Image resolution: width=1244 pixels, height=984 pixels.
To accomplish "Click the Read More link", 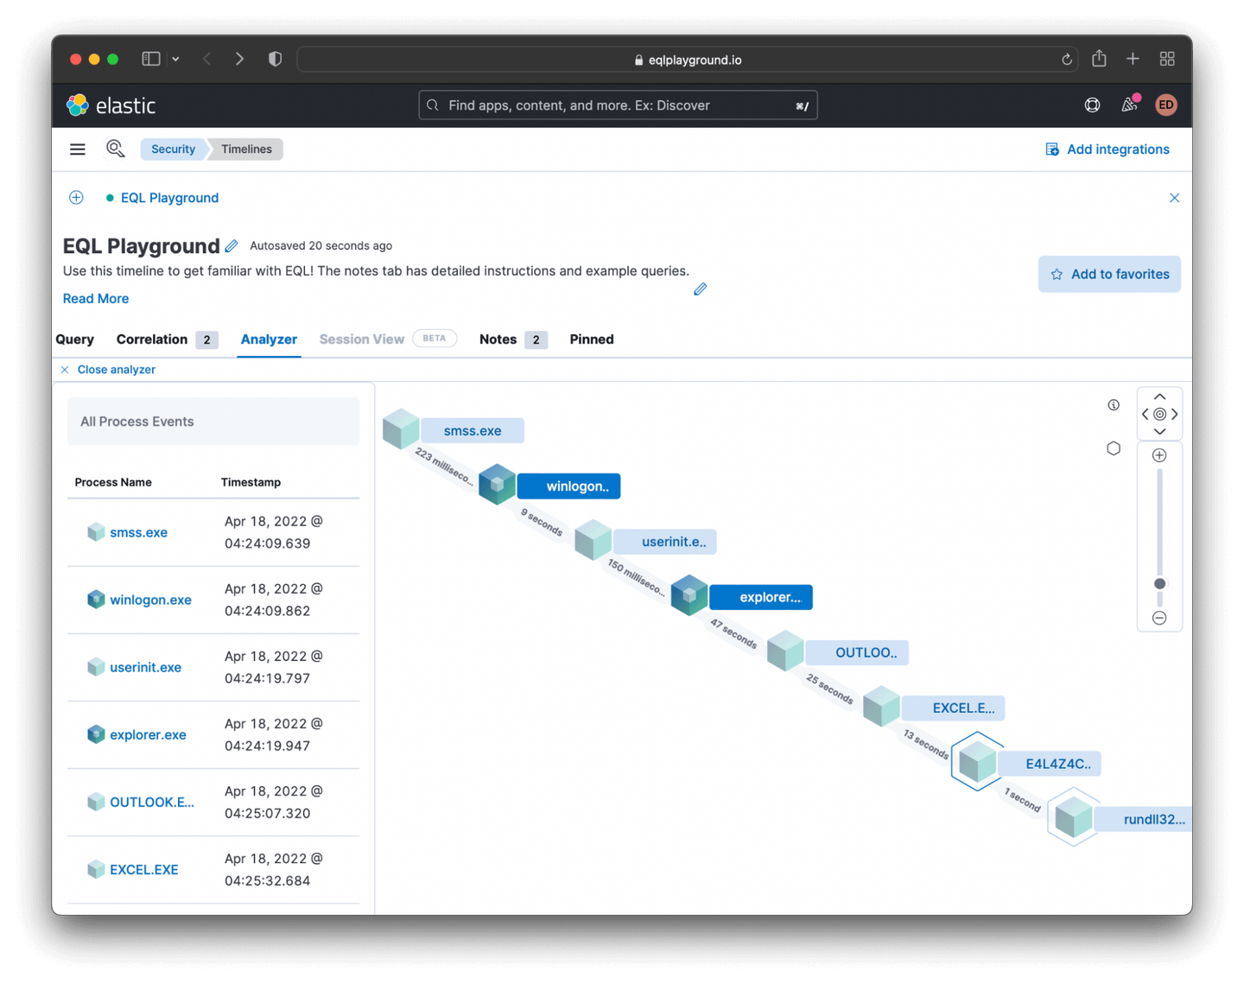I will pos(96,298).
